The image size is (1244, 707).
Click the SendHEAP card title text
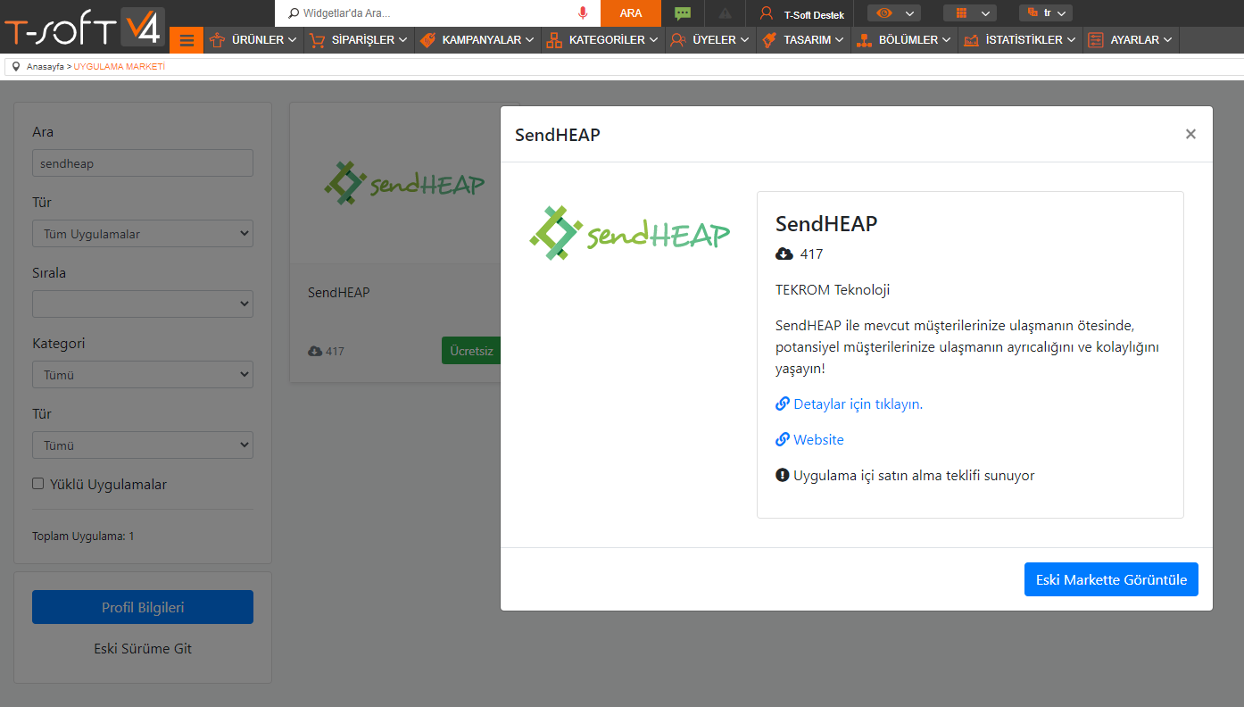pyautogui.click(x=339, y=292)
